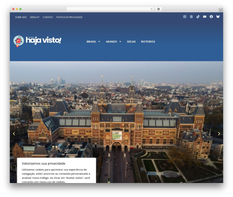This screenshot has height=197, width=233.
Task: Click the Haja Visto suitcase logo
Action: pyautogui.click(x=19, y=41)
